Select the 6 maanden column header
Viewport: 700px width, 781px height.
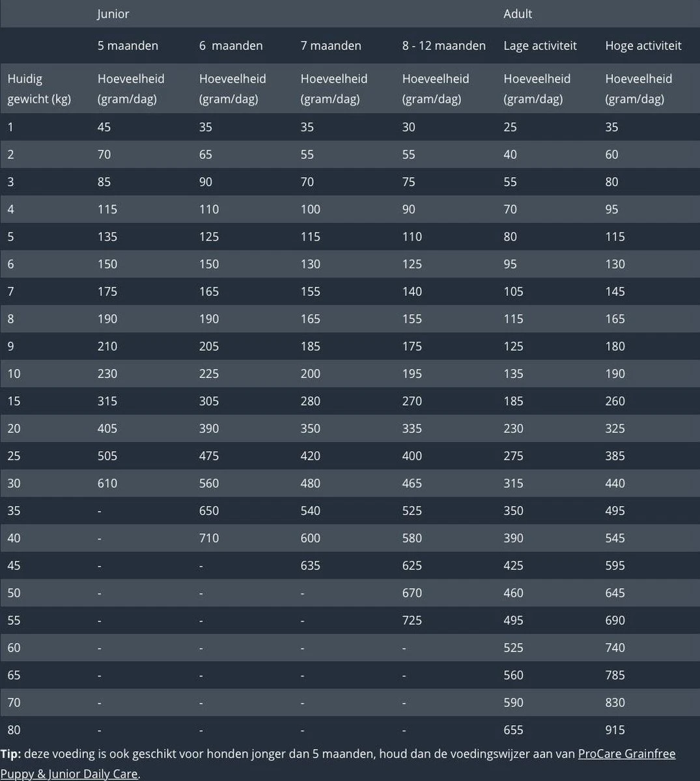[x=231, y=46]
